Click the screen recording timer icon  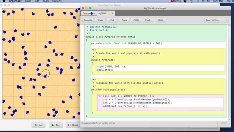tap(176, 1)
